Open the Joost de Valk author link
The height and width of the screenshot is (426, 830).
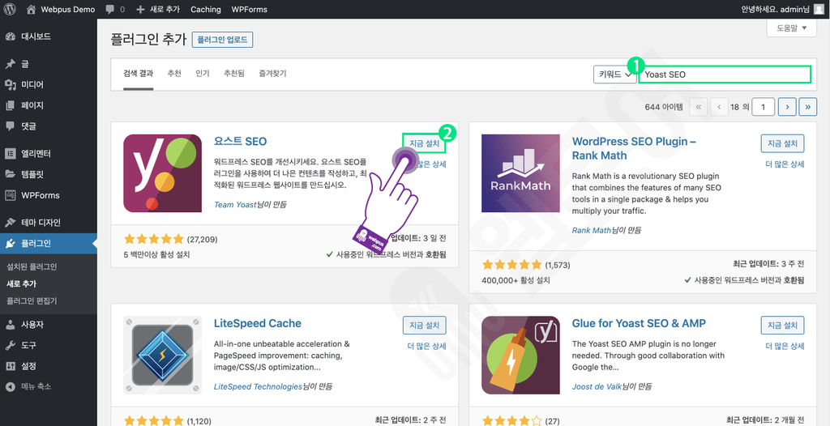pyautogui.click(x=596, y=386)
